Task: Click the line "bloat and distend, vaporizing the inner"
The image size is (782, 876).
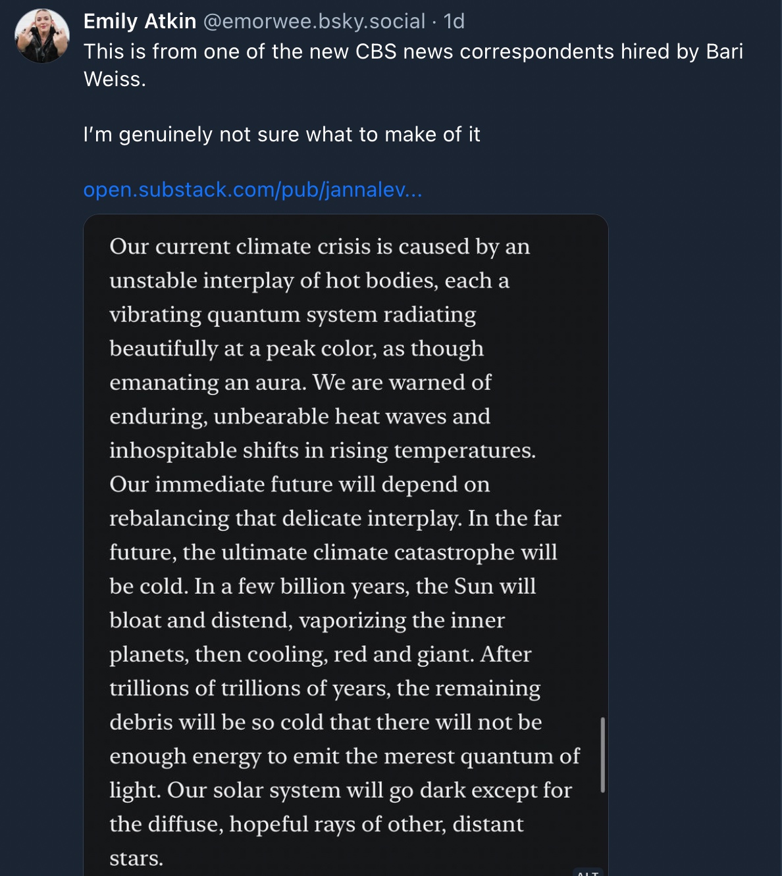Action: point(307,620)
